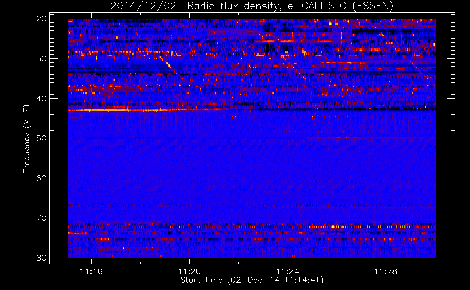Viewport: 470px width, 290px height.
Task: Click the 11:24 time tick label
Action: pos(288,272)
